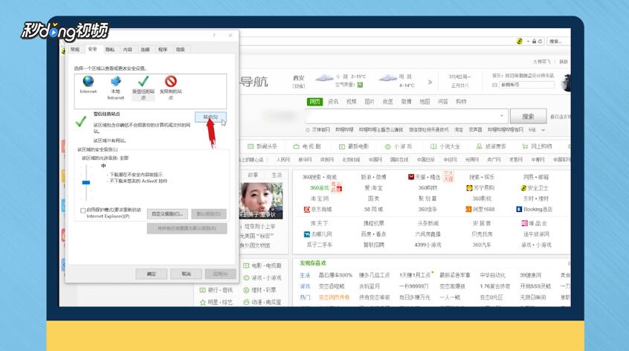The image size is (629, 351).
Task: Click the Cancel (取消) button in dialog
Action: coord(186,274)
